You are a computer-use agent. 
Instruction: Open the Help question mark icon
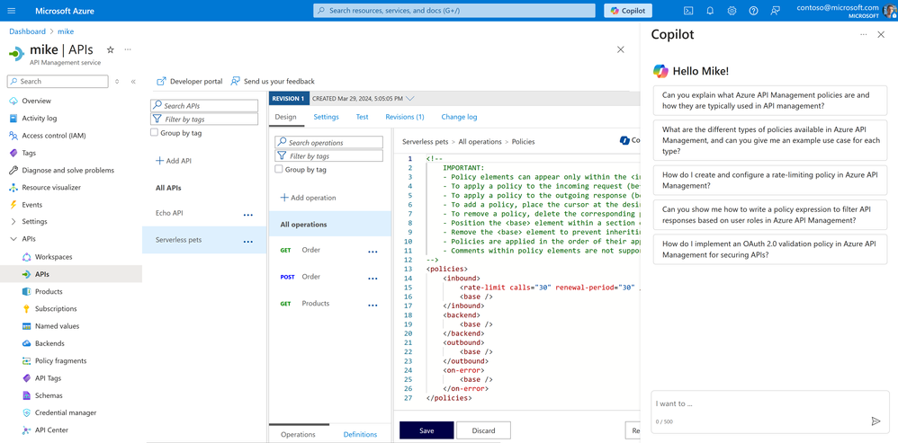[754, 10]
